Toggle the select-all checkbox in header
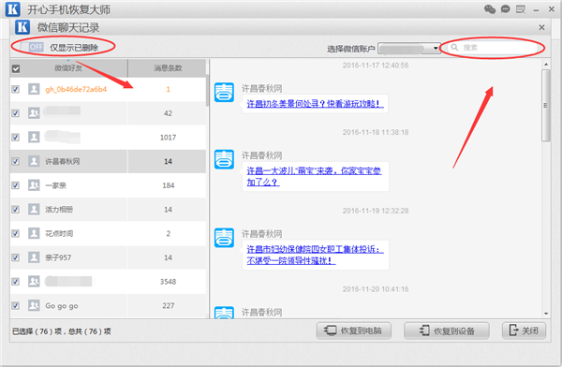This screenshot has height=367, width=562. click(x=16, y=68)
